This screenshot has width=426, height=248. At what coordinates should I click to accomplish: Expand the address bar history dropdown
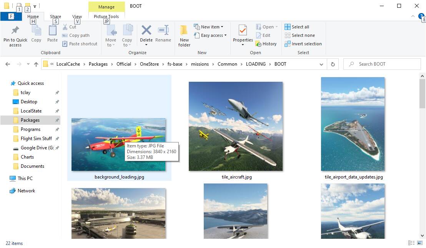click(x=321, y=64)
